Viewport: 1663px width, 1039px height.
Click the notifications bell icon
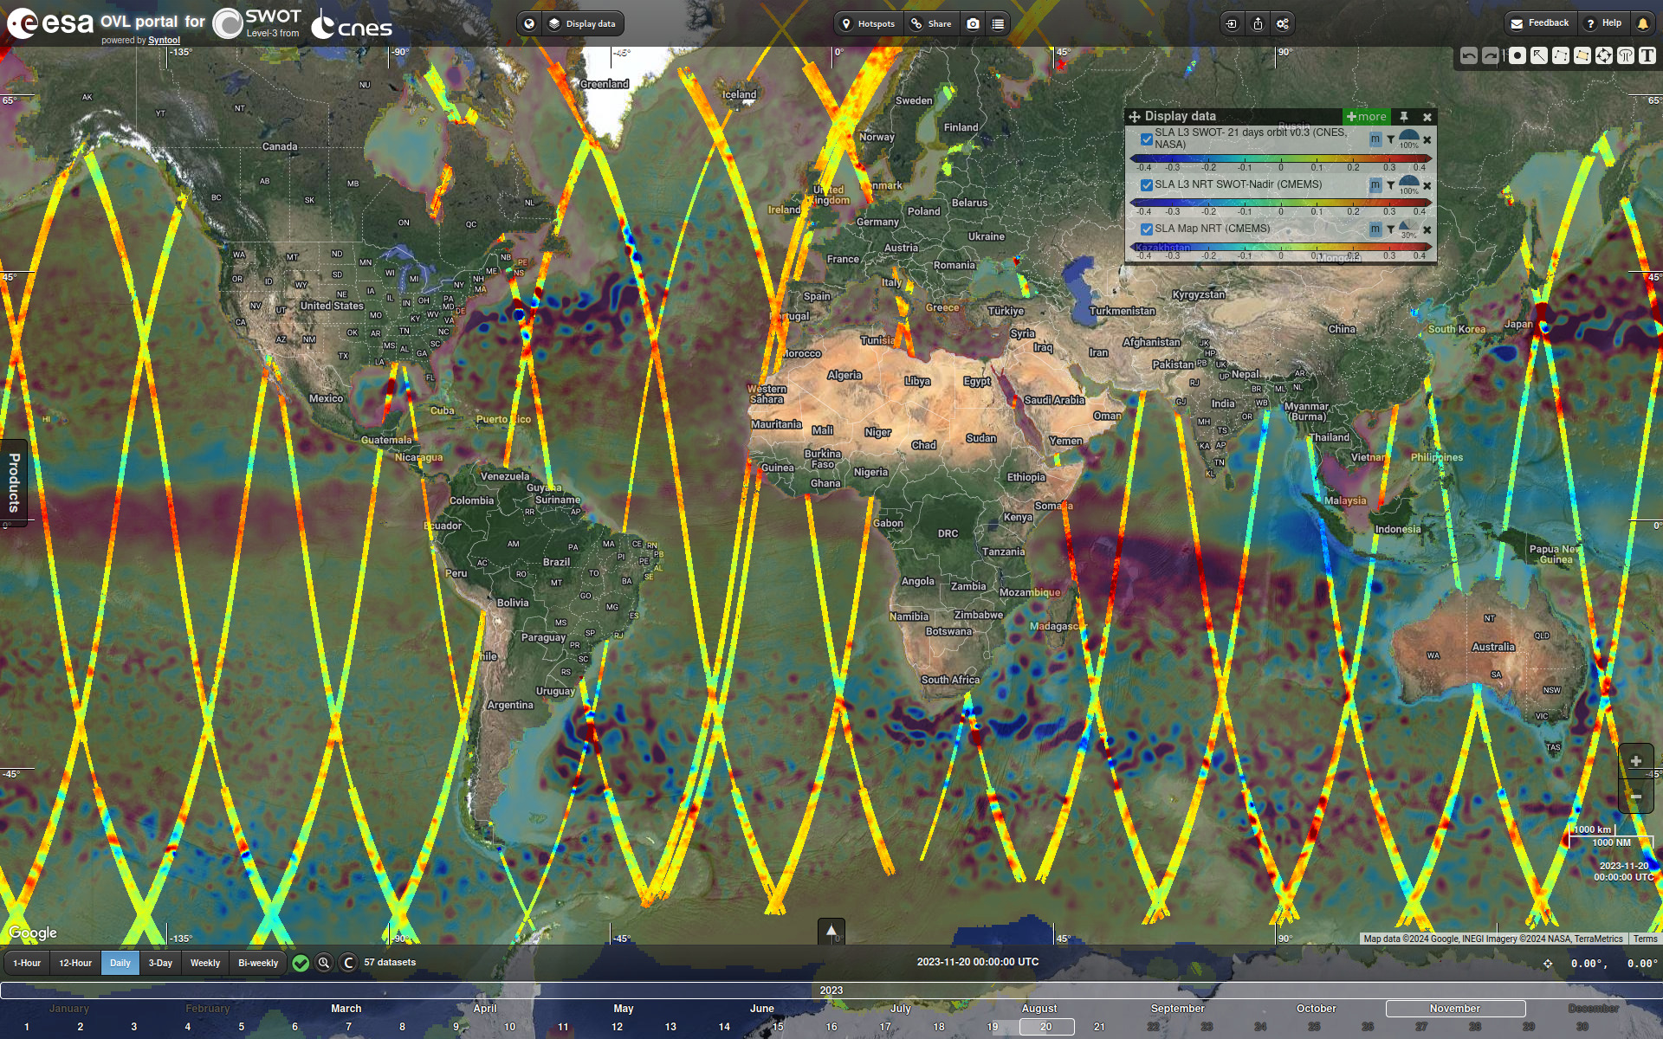[1642, 23]
